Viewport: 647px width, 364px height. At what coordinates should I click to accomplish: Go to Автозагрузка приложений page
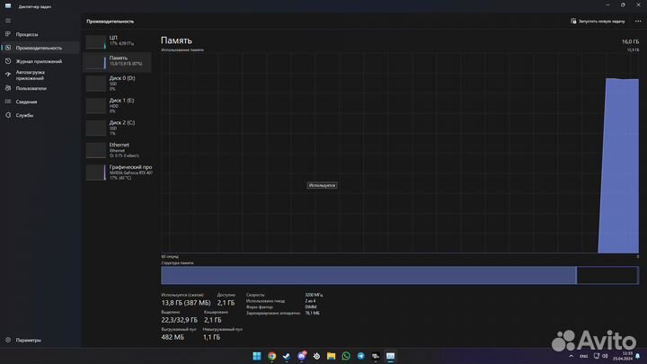point(31,75)
